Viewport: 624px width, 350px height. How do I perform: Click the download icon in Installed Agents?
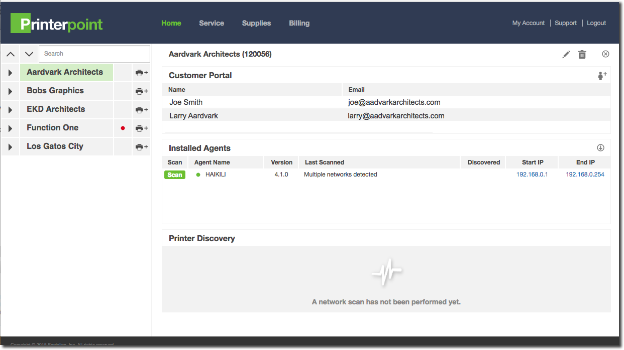pos(600,148)
